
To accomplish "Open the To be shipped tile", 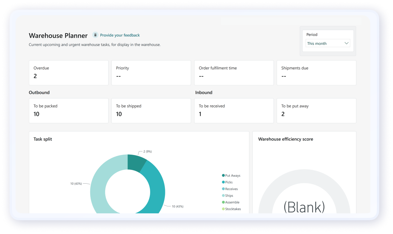I will pyautogui.click(x=151, y=110).
